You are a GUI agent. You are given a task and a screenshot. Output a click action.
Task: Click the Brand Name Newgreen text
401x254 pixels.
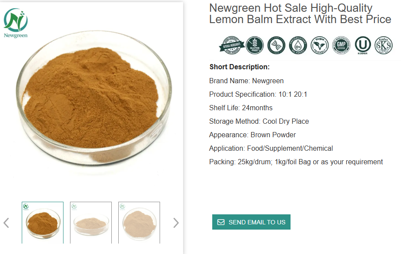tap(246, 81)
